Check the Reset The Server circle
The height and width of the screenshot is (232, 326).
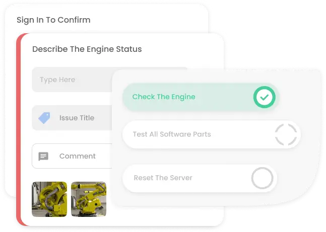(262, 178)
